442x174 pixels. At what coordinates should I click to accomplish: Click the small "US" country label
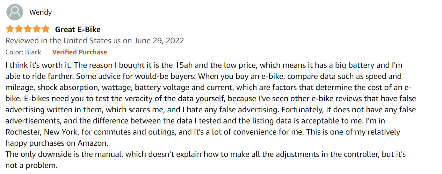(x=117, y=41)
